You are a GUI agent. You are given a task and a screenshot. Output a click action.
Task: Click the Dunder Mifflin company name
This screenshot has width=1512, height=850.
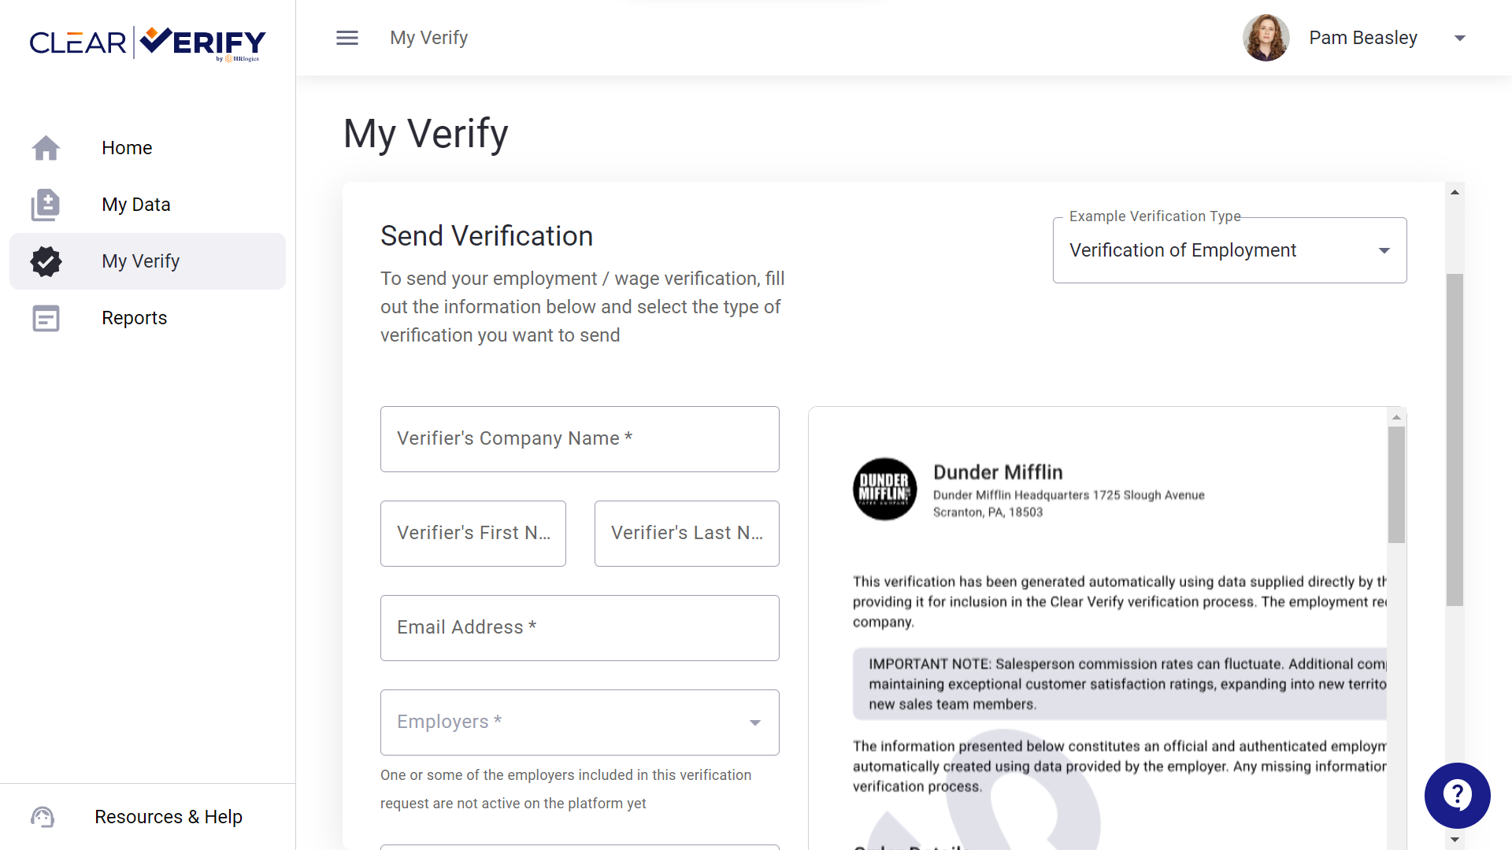coord(998,472)
